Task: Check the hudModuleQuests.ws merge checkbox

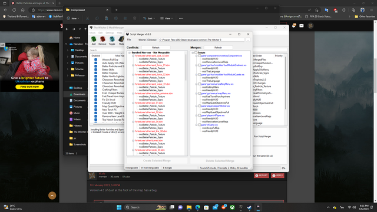Action: pos(199,75)
